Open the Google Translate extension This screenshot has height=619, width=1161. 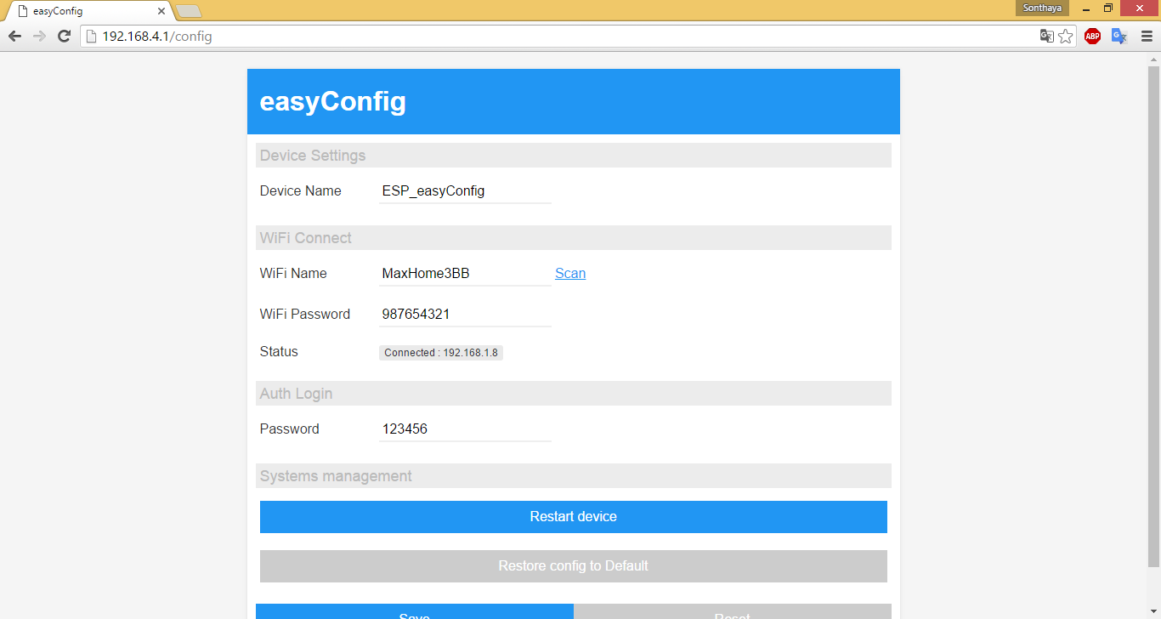1119,36
